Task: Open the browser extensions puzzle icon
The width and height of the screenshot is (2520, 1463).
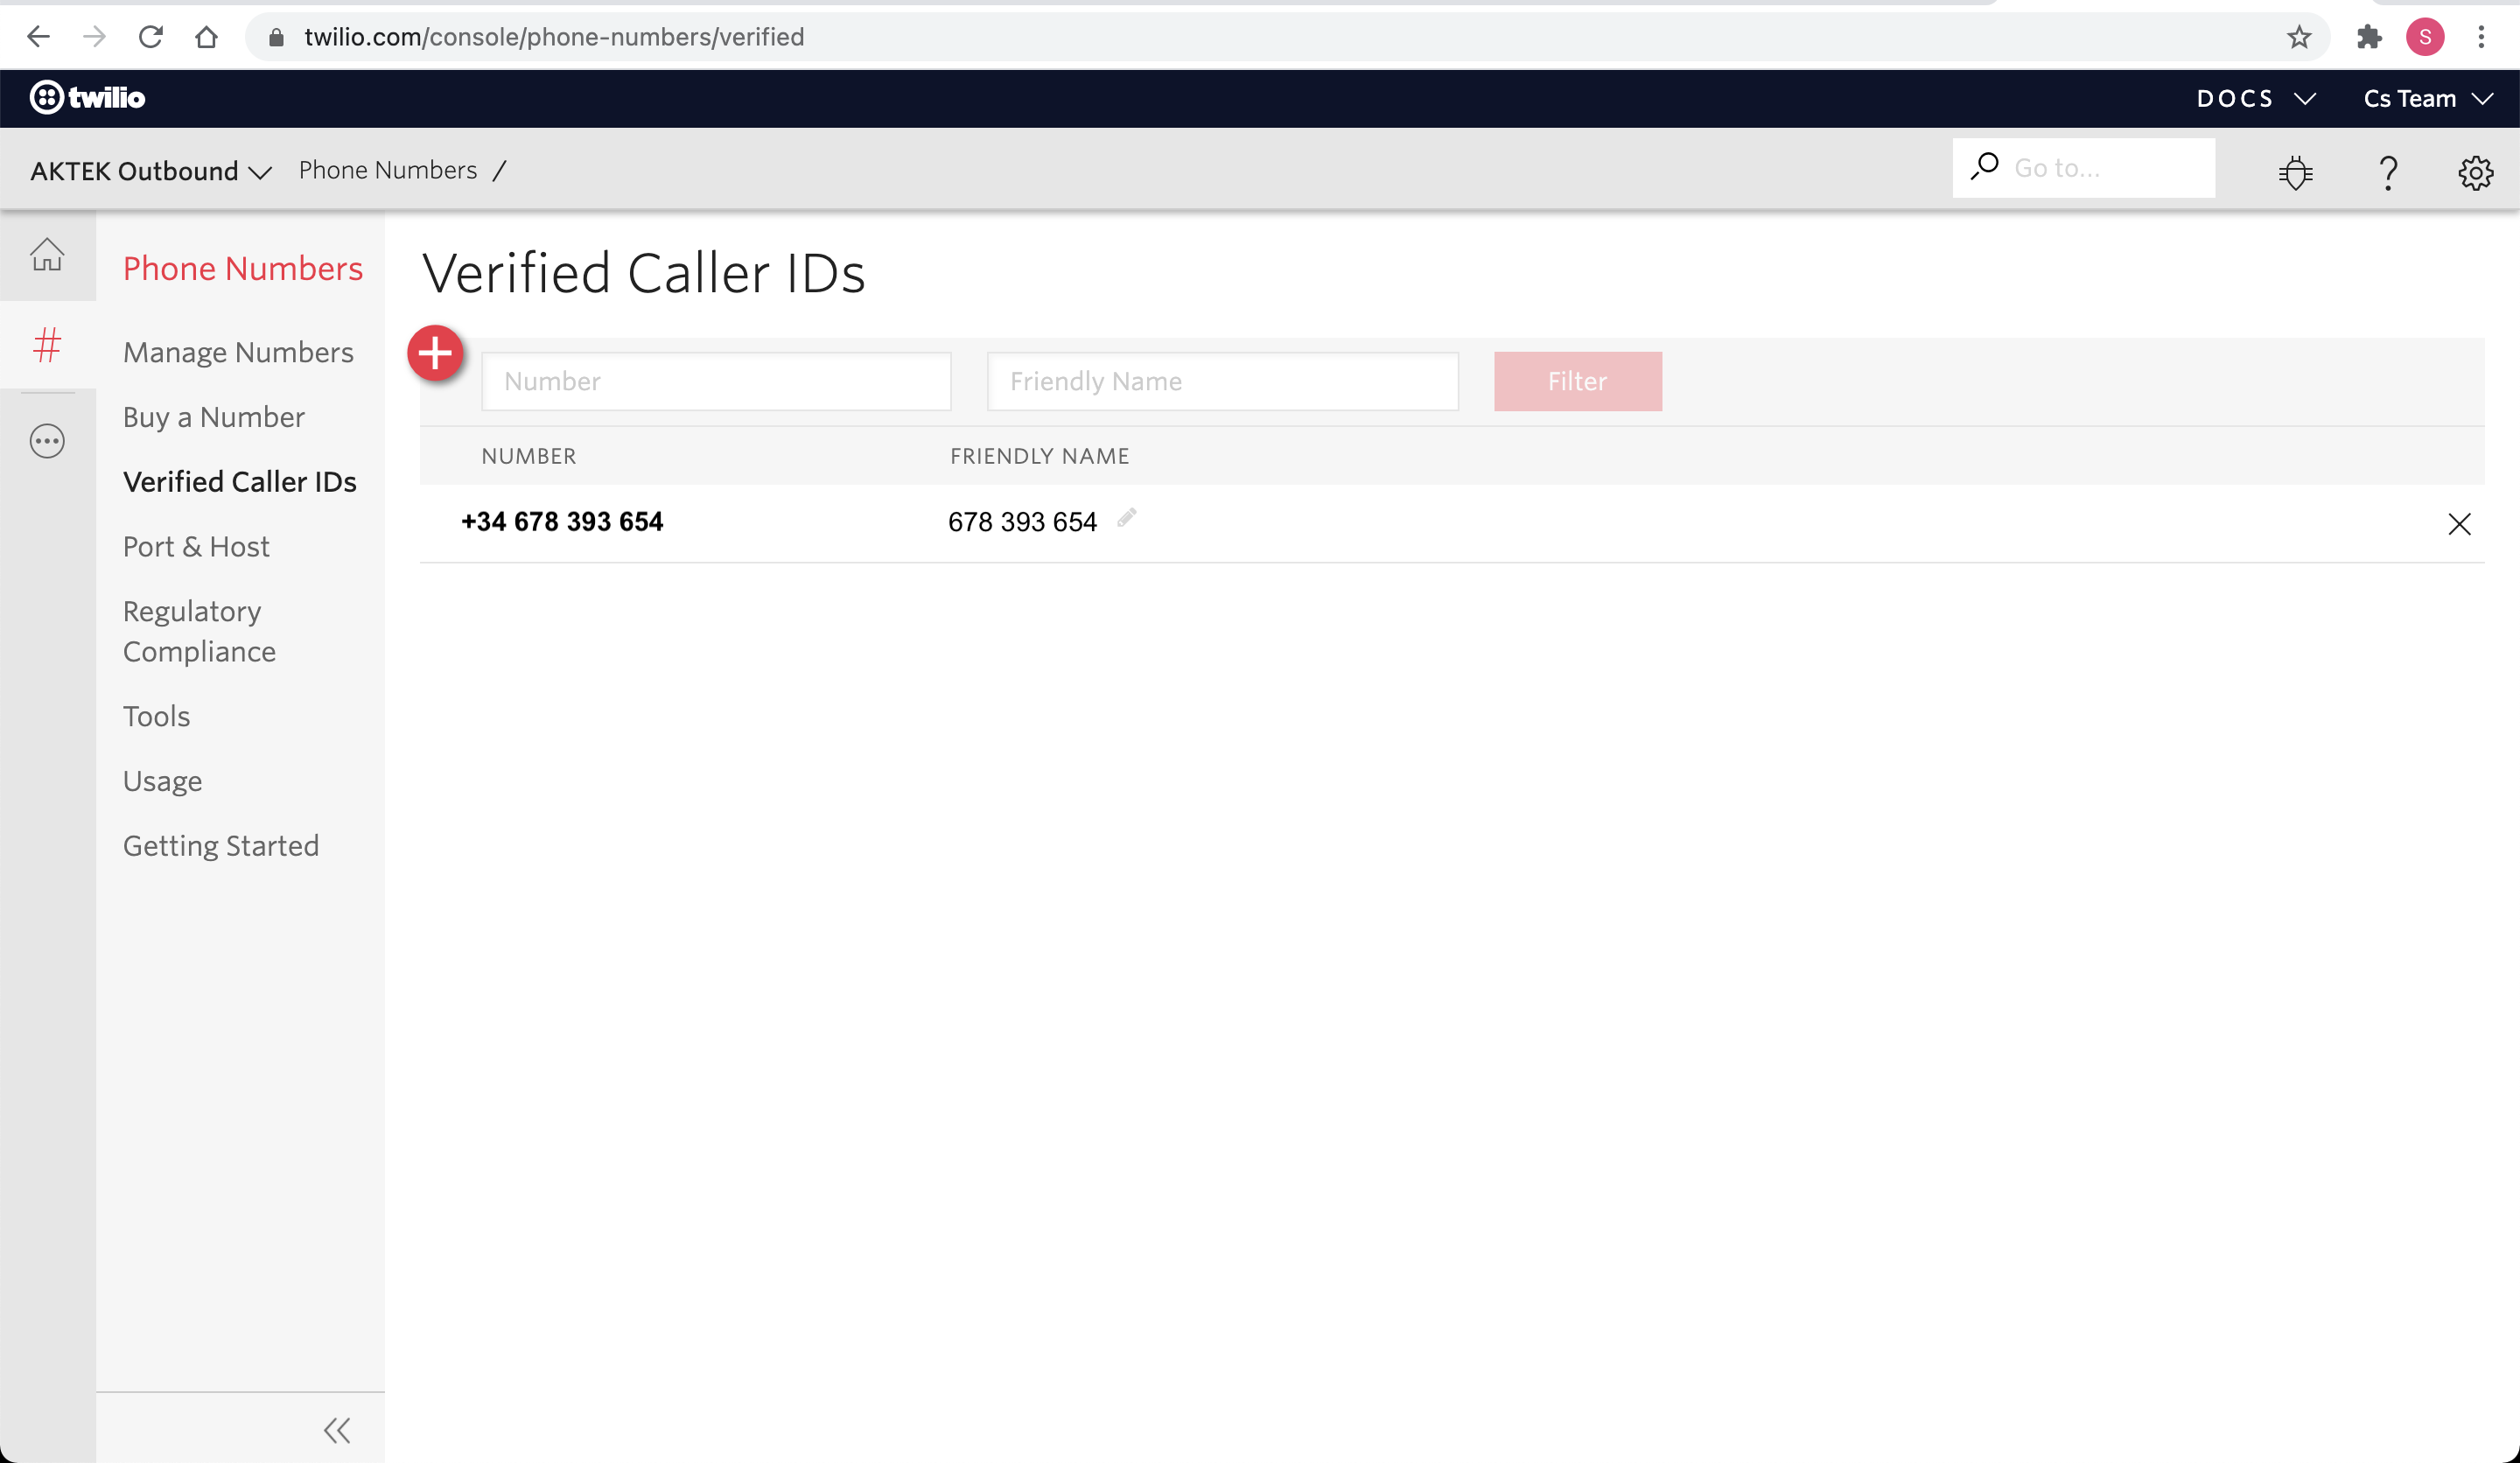Action: pos(2369,37)
